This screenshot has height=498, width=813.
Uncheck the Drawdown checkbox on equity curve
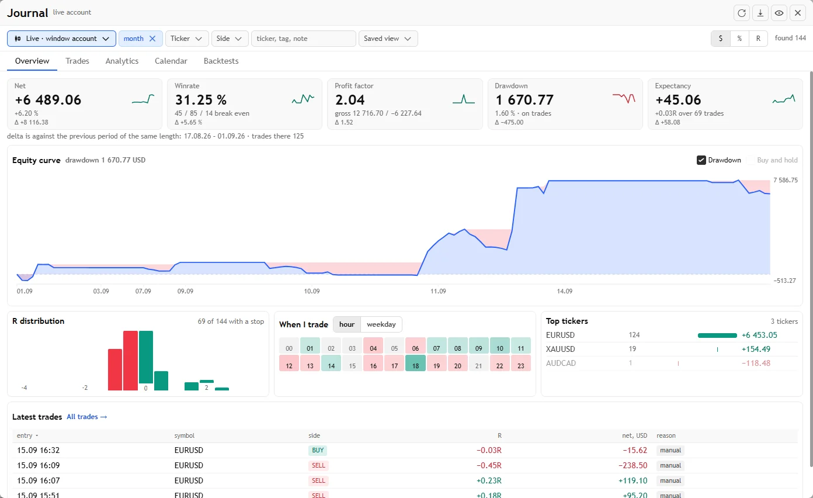(x=701, y=160)
